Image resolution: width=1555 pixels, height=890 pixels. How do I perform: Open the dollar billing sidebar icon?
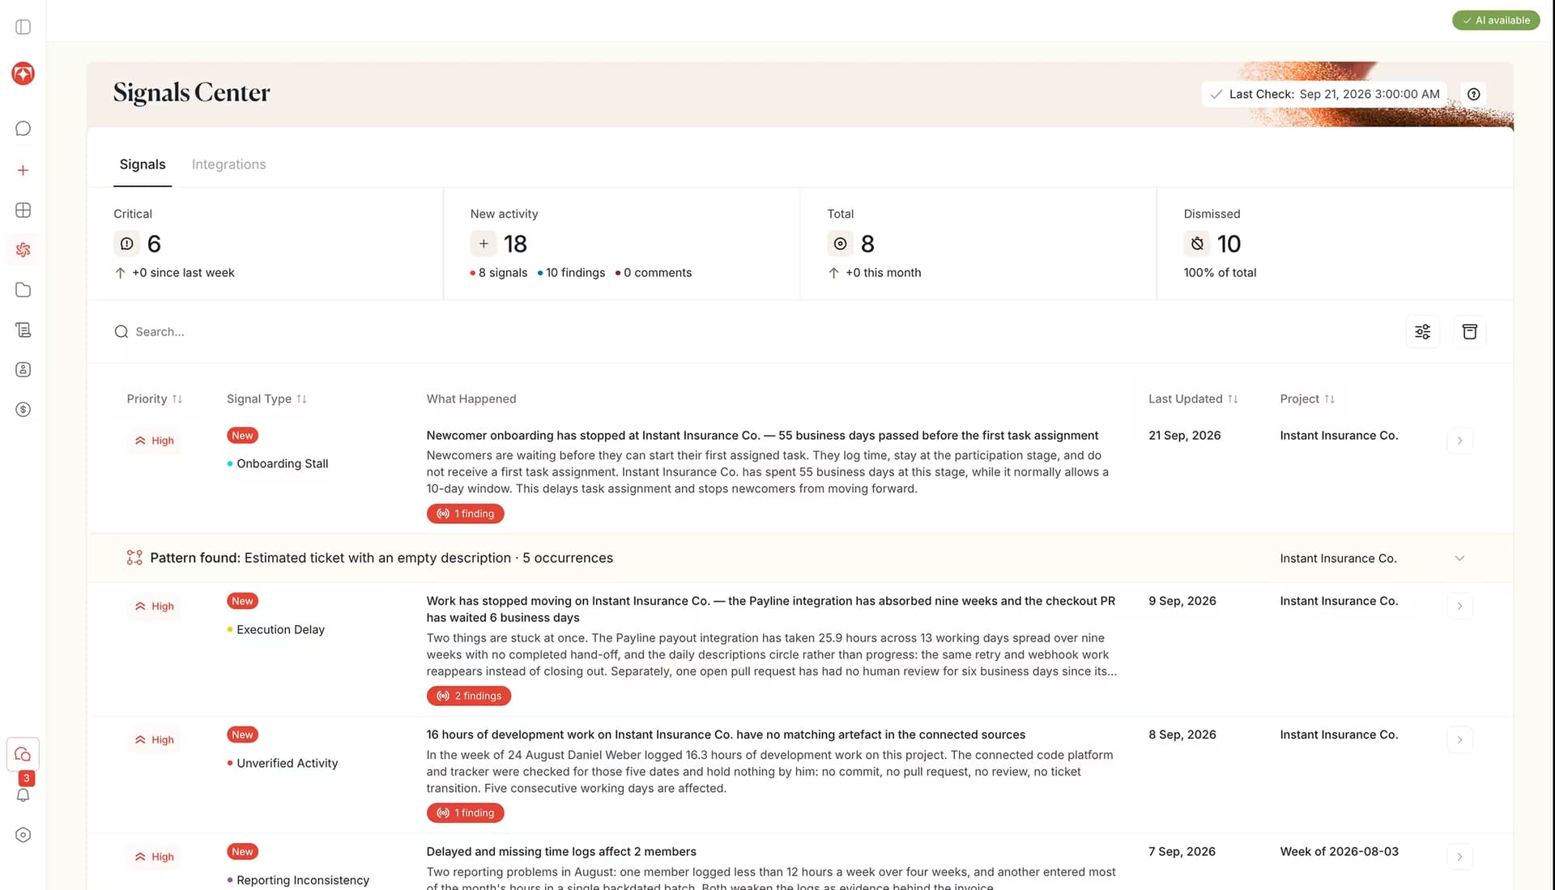tap(23, 410)
